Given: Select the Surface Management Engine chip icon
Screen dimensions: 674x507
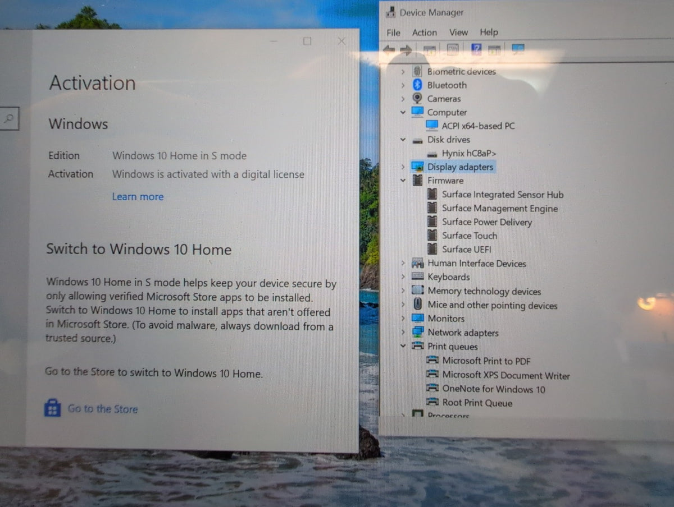Looking at the screenshot, I should coord(432,208).
